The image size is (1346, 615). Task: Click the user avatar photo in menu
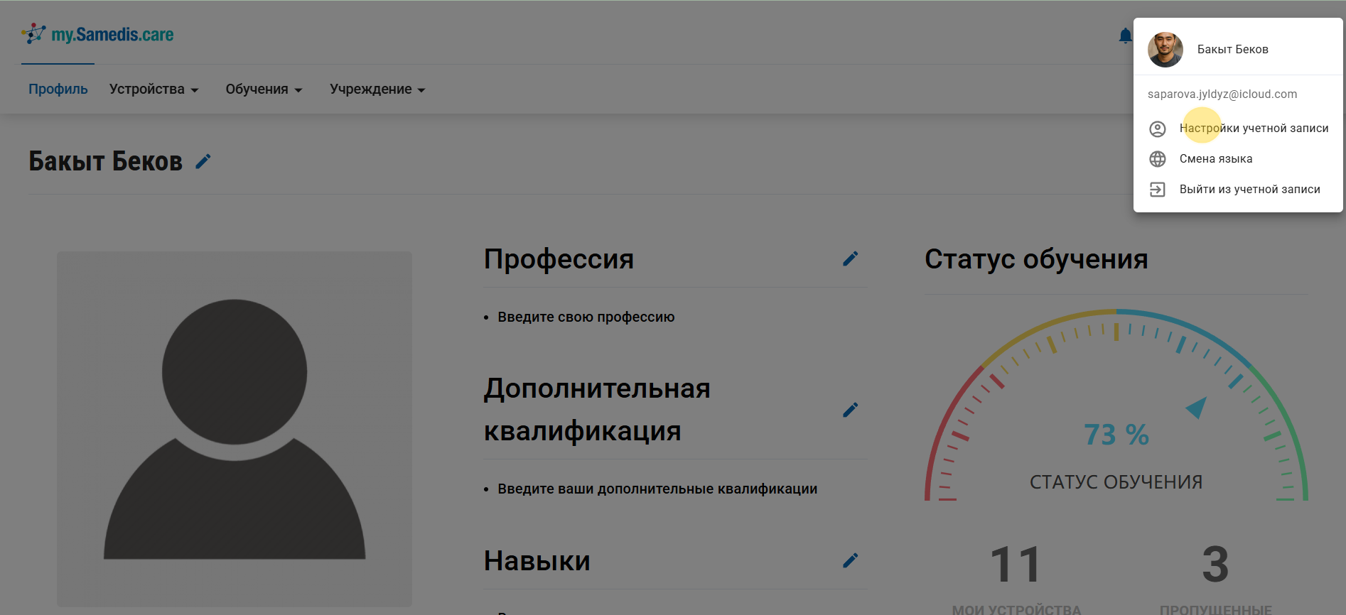tap(1165, 50)
